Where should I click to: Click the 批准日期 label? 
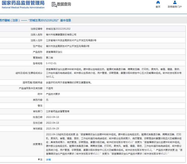click(38, 117)
